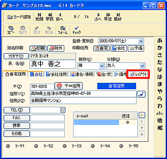Image resolution: width=167 pixels, height=159 pixels.
Task: Open the 分類 category dropdown
Action: 142,66
